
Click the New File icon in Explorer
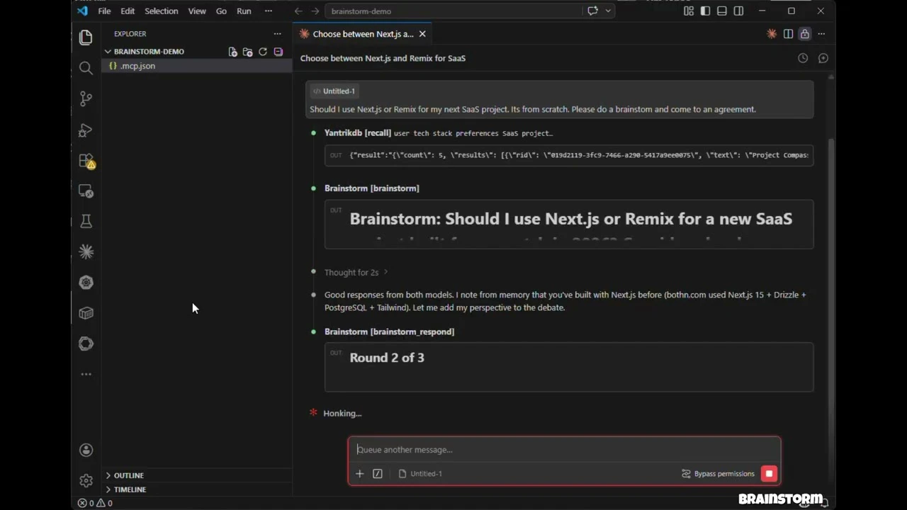(232, 52)
